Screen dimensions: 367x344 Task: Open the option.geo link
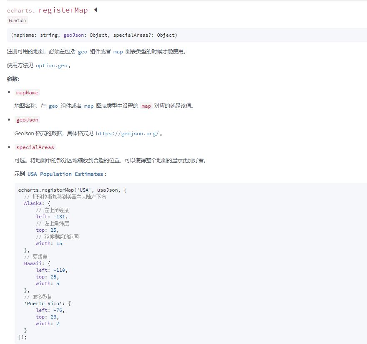(x=51, y=66)
